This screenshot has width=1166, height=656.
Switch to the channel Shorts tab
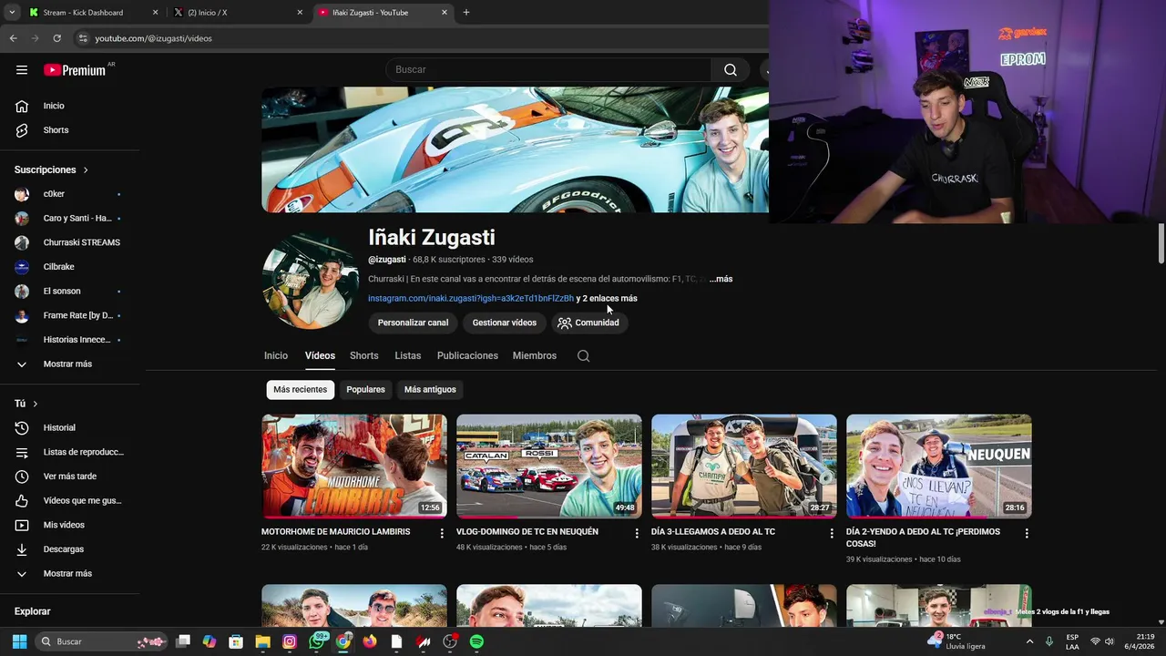pos(364,355)
